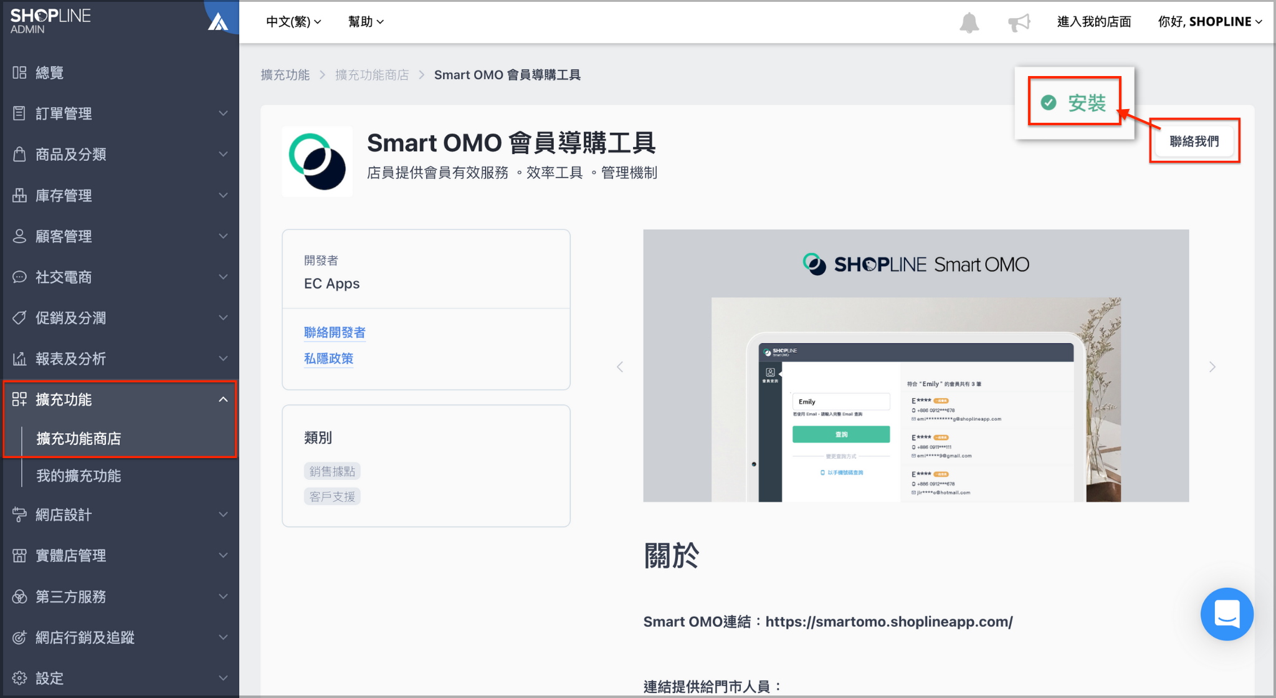Click the 實體店管理 storefront icon
The image size is (1276, 698).
tap(19, 555)
